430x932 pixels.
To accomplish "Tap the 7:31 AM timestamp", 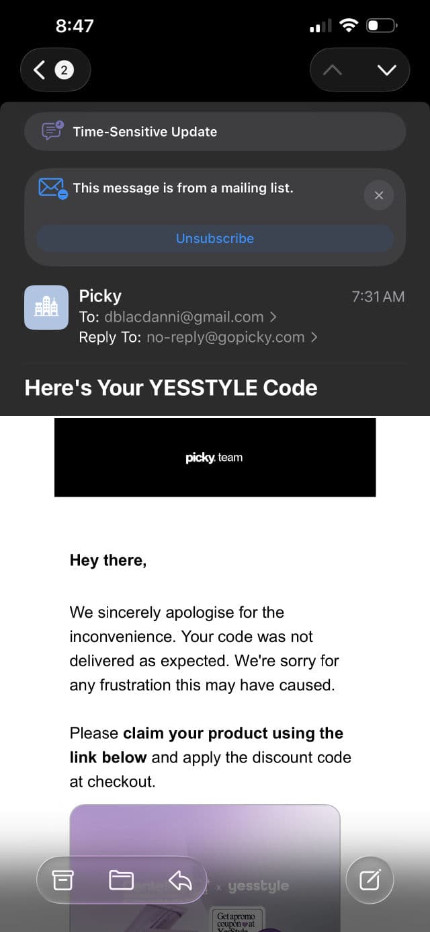I will (x=378, y=296).
